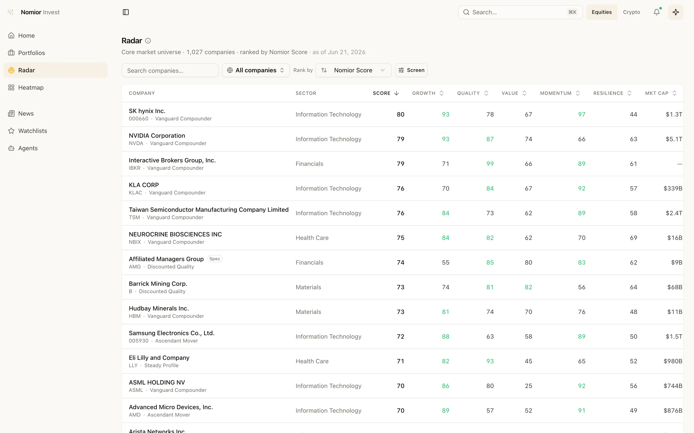This screenshot has width=694, height=433.
Task: Click the ⌘K shortcut hint
Action: [572, 12]
